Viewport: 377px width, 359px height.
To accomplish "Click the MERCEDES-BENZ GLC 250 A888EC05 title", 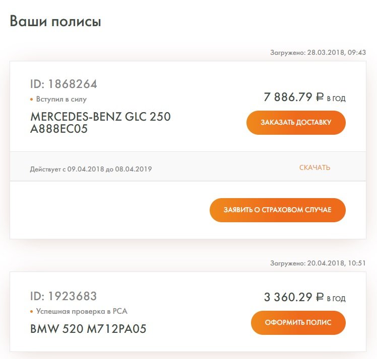I will point(100,123).
